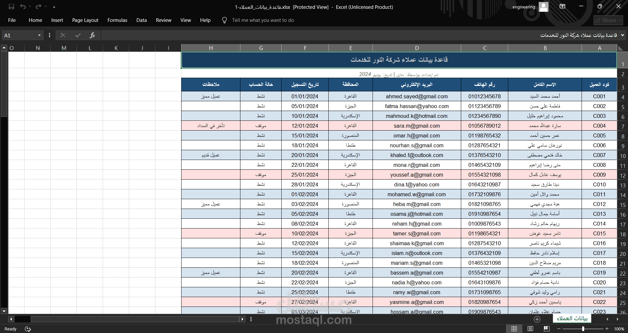Open the Review tab

tap(164, 20)
